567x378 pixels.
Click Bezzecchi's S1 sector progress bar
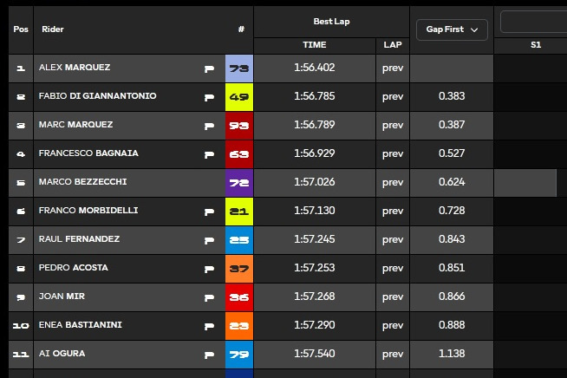pos(525,182)
